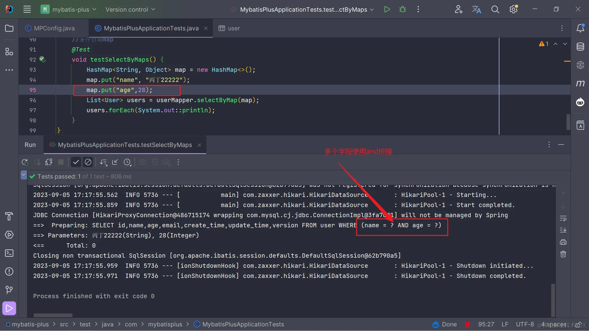Change line separator LF in status bar
The image size is (589, 331).
[x=505, y=324]
